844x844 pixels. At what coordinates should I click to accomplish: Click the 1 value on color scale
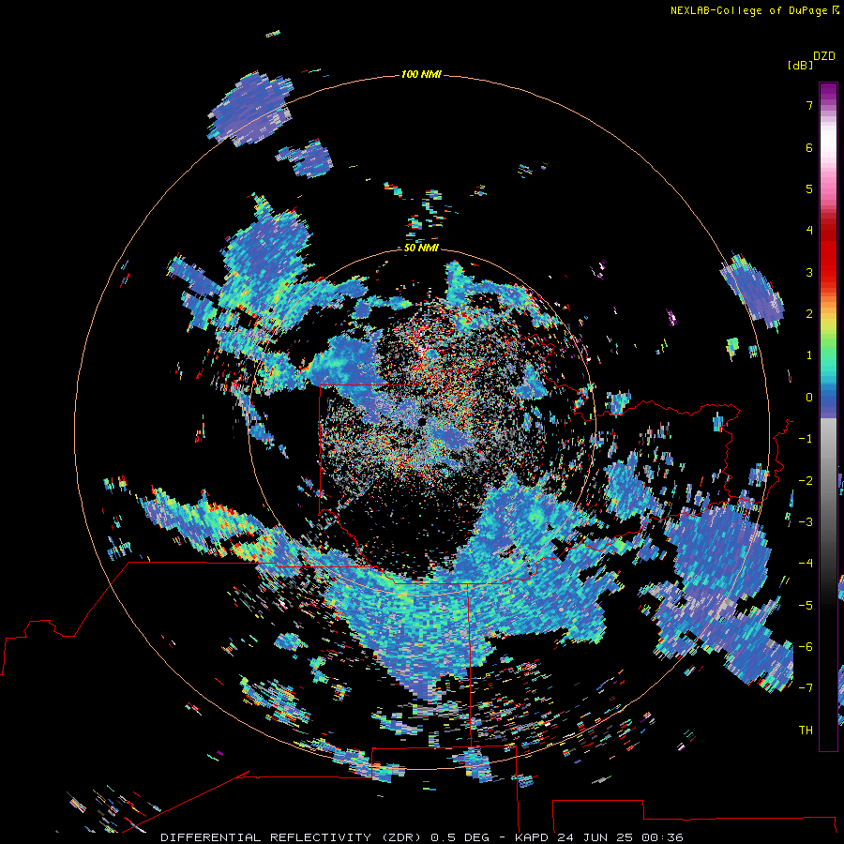click(809, 355)
